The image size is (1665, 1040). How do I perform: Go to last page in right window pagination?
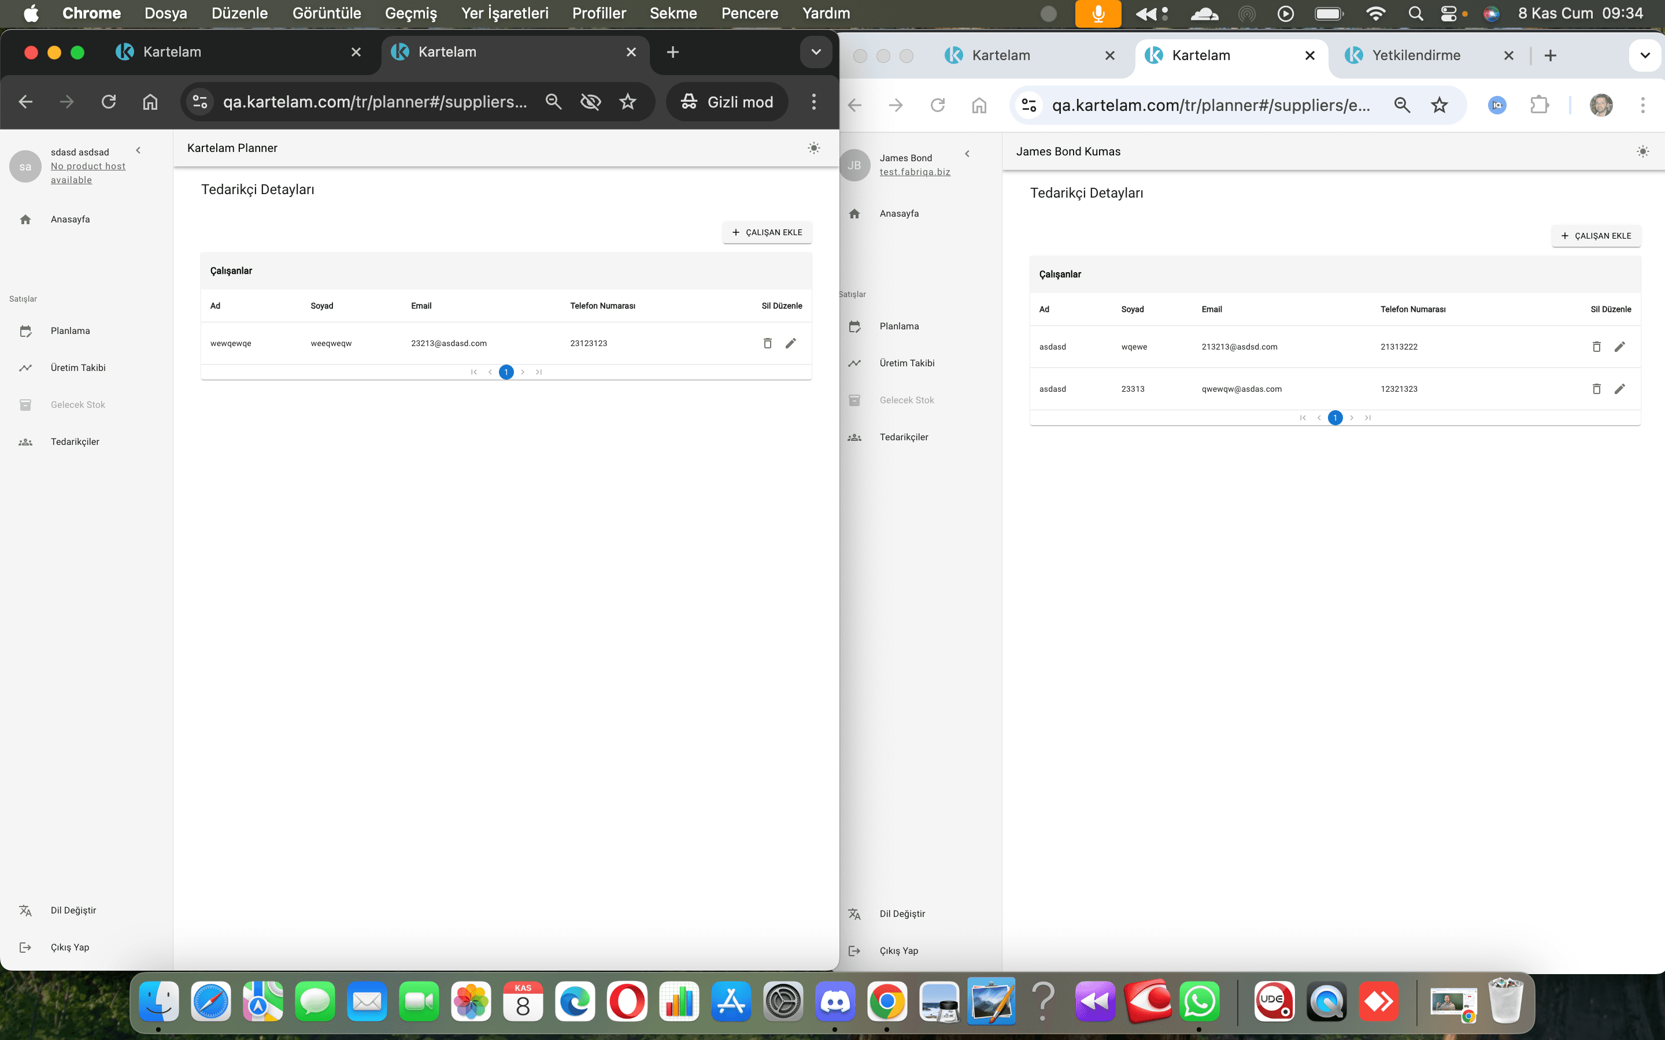coord(1368,418)
